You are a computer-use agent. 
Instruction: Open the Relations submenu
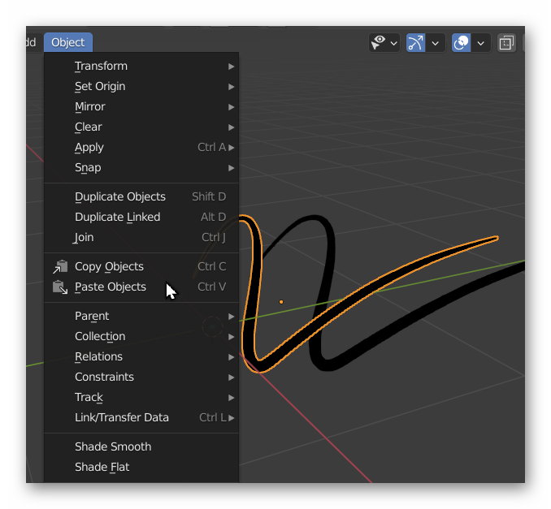[x=141, y=356]
